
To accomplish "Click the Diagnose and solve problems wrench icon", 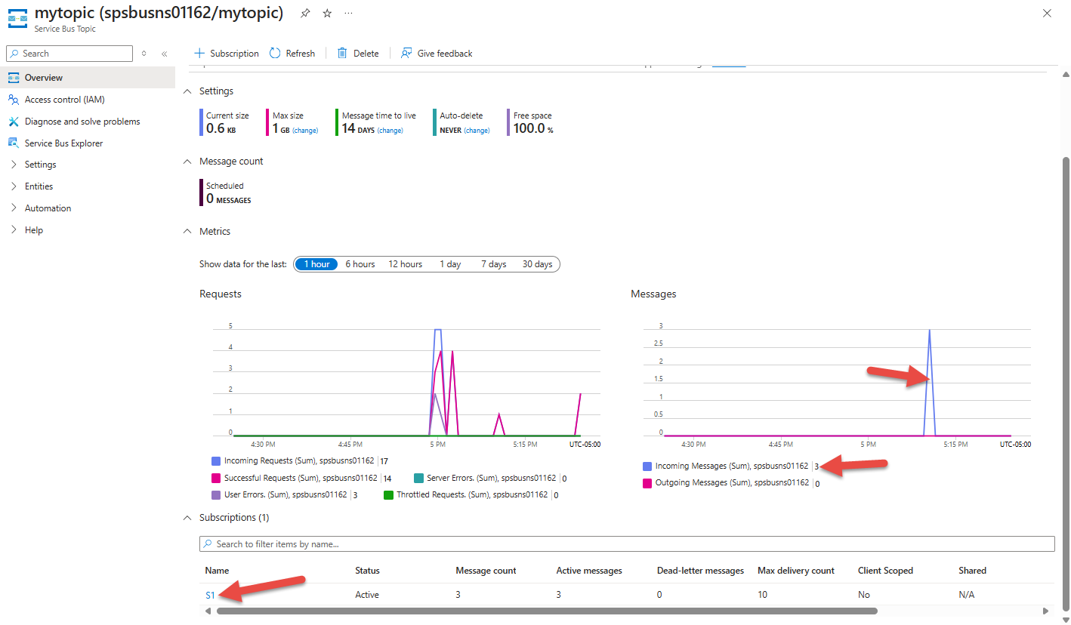I will click(14, 122).
